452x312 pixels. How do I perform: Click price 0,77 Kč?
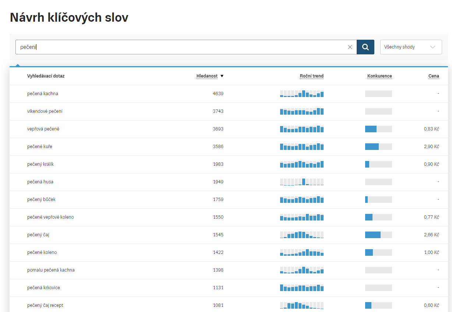(x=431, y=217)
